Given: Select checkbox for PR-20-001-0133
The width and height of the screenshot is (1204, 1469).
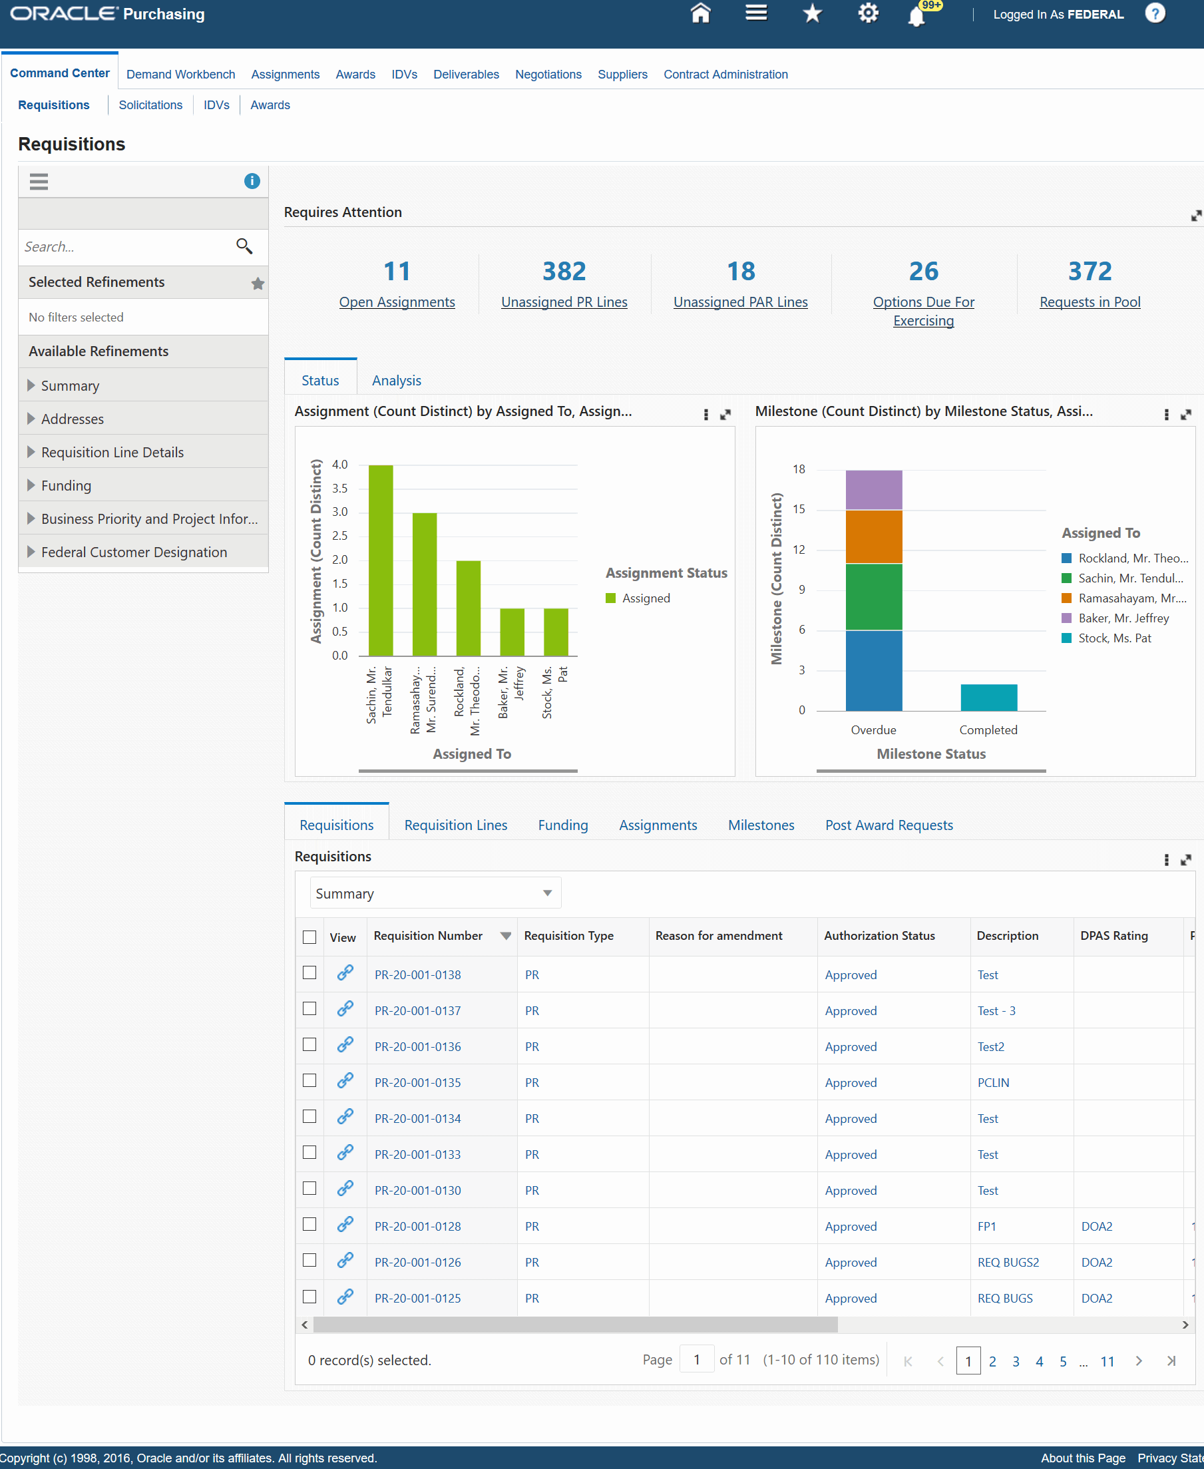Looking at the screenshot, I should (309, 1153).
